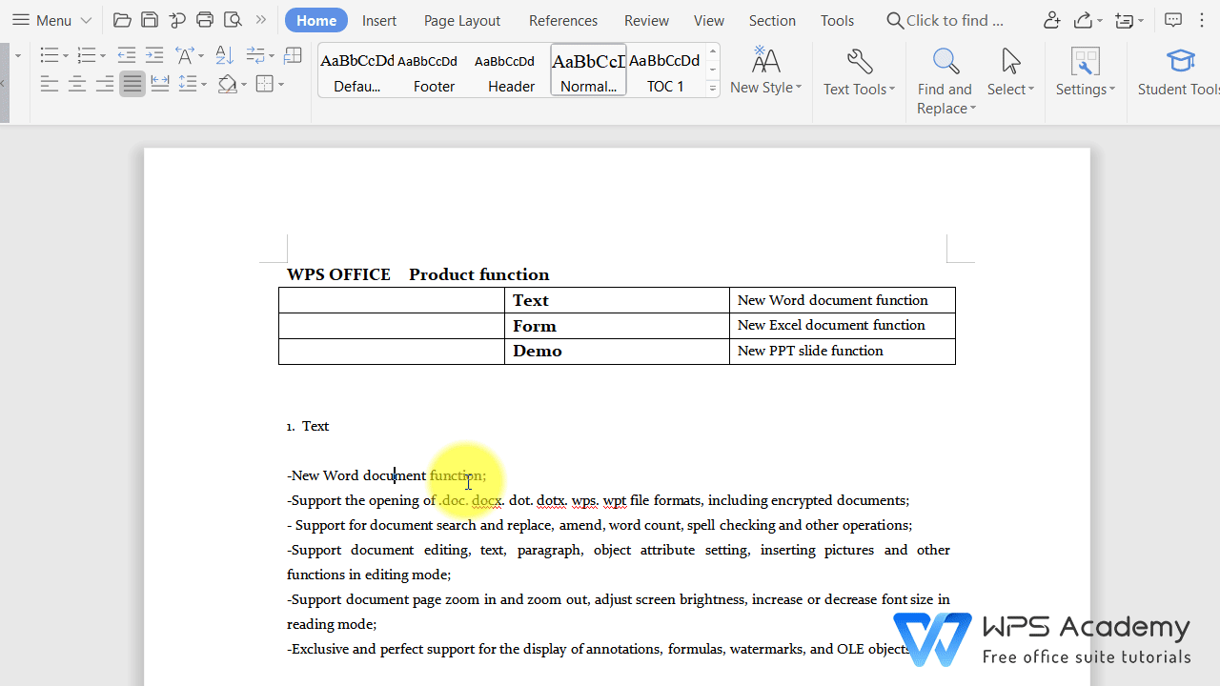Click the Student Tools button

coord(1180,71)
